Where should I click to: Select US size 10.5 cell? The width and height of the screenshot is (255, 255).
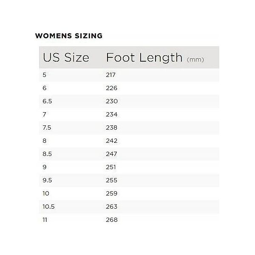coord(48,207)
